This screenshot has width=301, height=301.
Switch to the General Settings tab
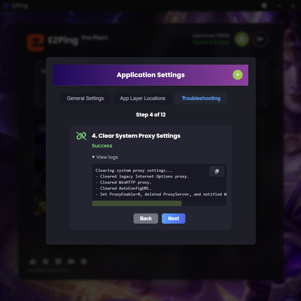pos(85,98)
